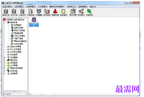Click the red root icon of the tree

tap(4, 19)
